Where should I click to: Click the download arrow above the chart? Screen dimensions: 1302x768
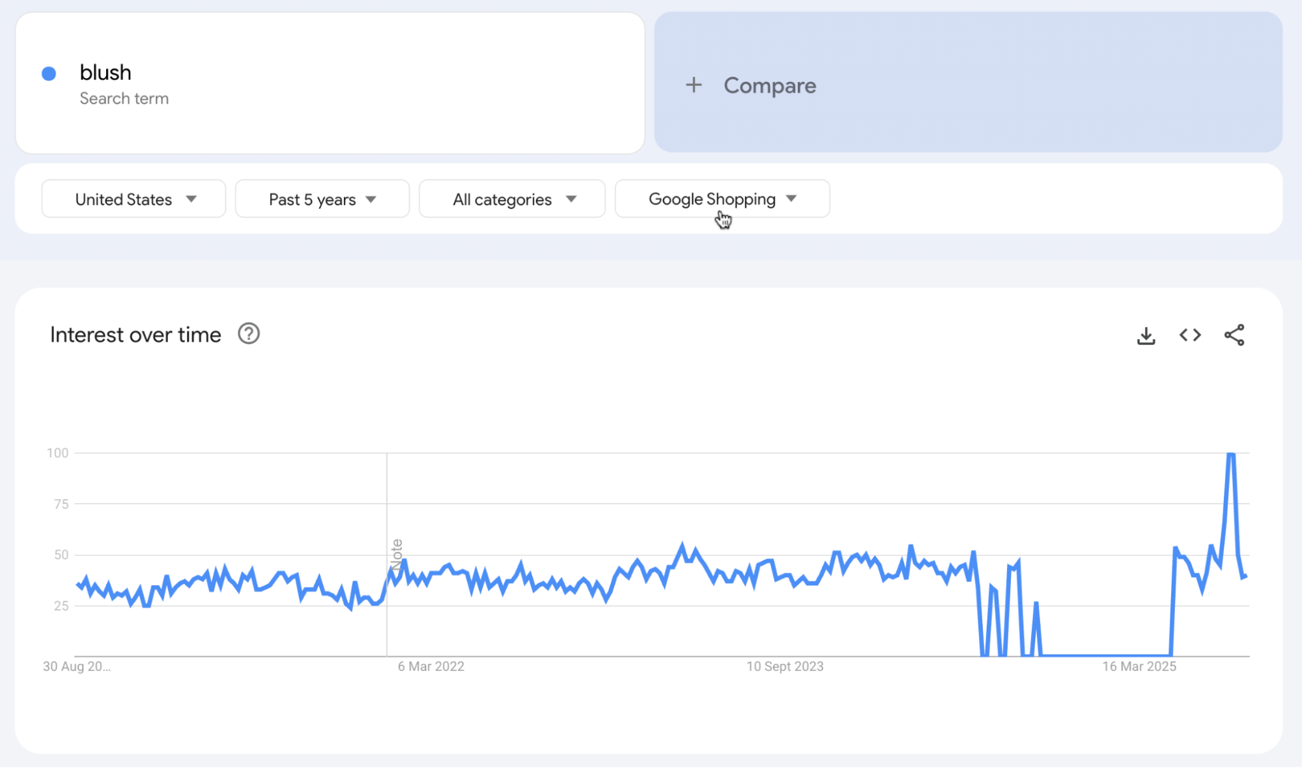tap(1146, 335)
